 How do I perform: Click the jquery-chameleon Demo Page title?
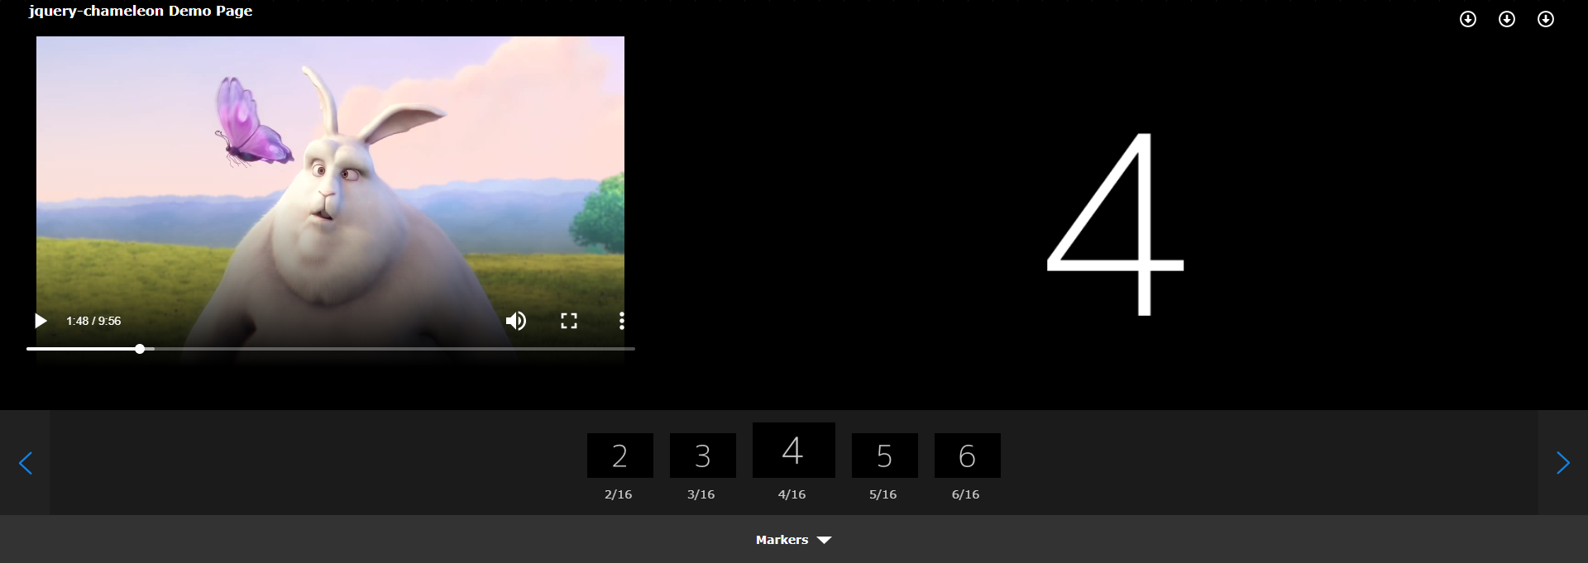[141, 11]
